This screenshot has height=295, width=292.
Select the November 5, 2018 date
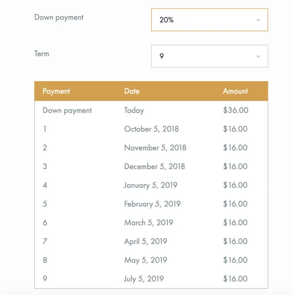(x=155, y=147)
